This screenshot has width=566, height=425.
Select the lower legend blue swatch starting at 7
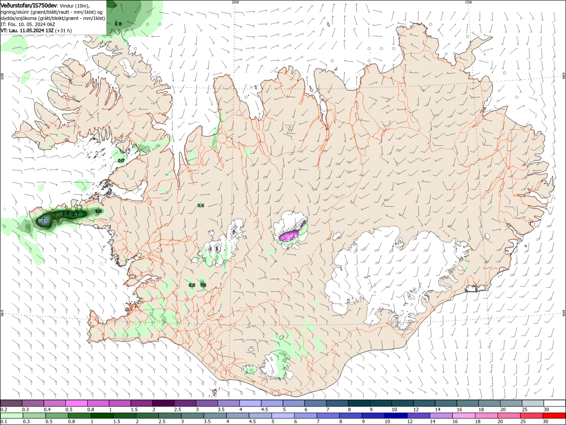(328, 415)
